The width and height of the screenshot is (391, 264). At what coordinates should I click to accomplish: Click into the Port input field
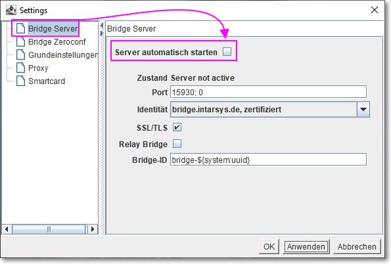(268, 92)
